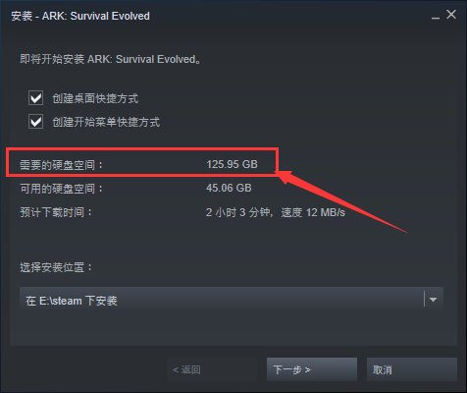
Task: Uncheck the 创建桌面快捷方式 checkbox
Action: click(35, 98)
